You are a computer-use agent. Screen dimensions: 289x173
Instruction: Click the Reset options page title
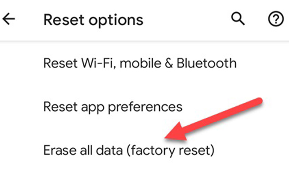93,20
